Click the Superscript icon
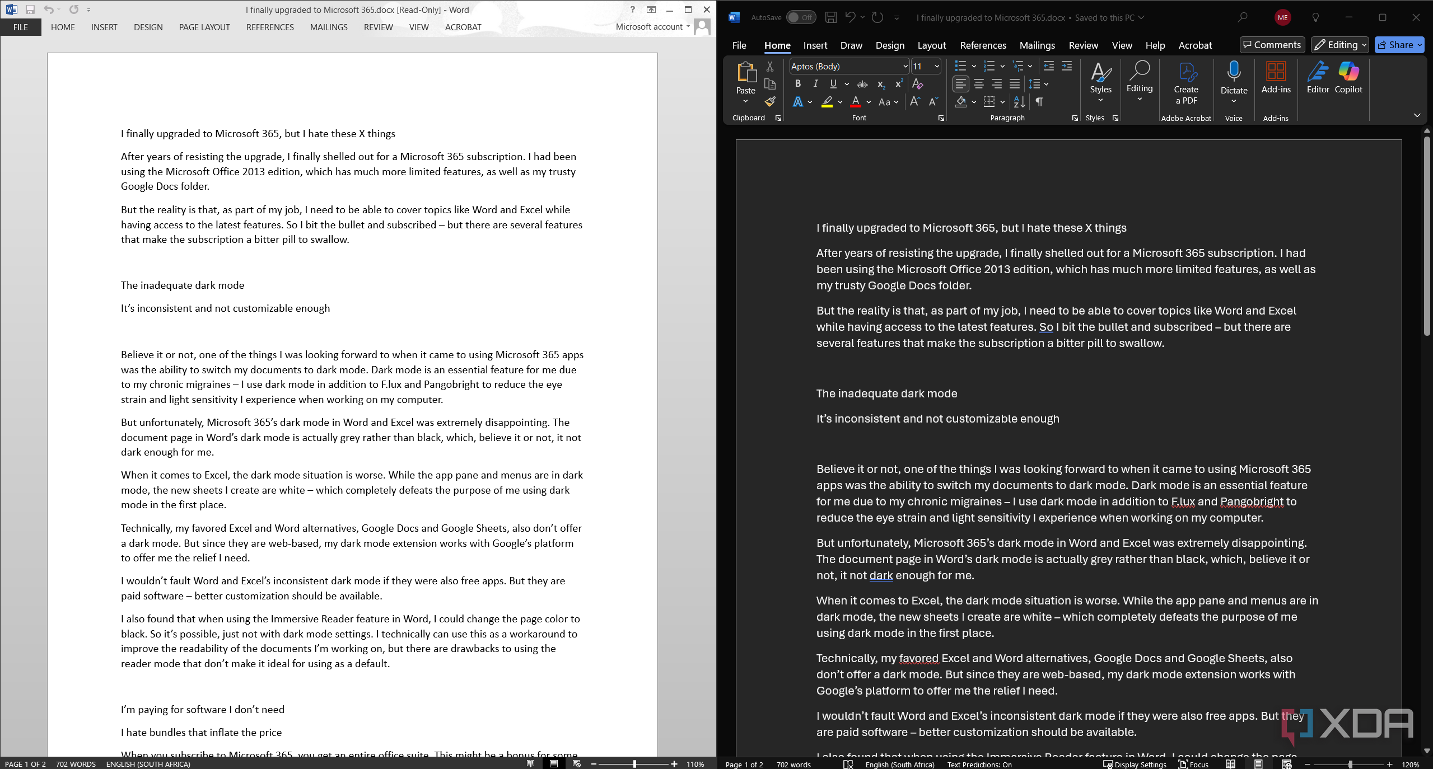Viewport: 1433px width, 769px height. pos(899,84)
